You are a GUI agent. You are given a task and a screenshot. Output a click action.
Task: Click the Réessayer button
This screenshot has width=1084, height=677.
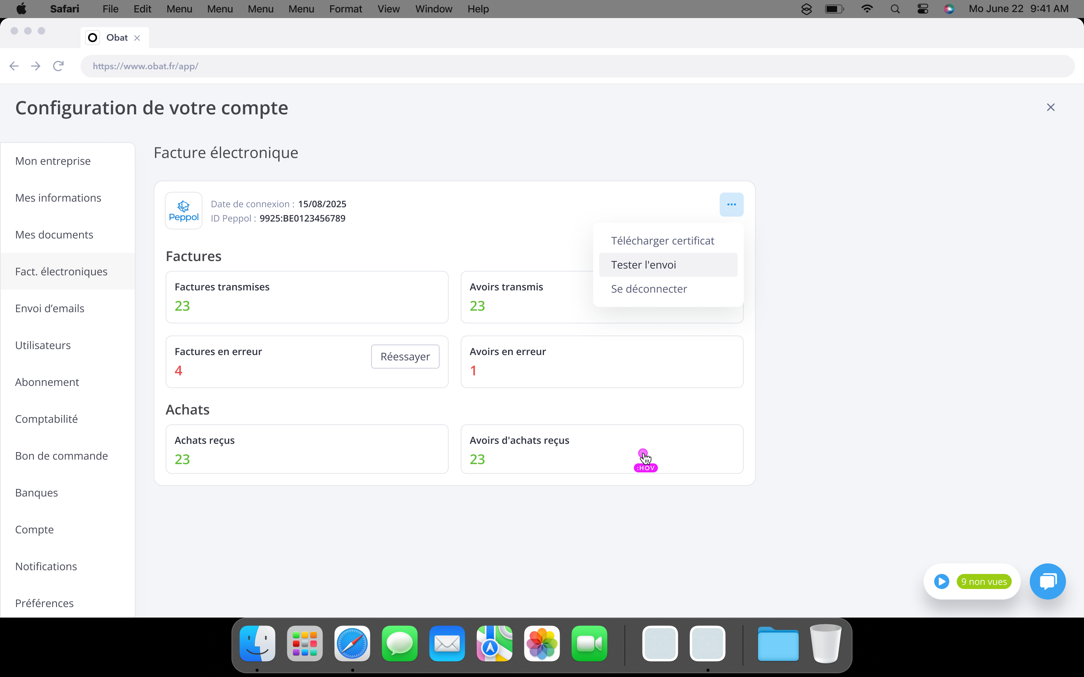tap(405, 357)
